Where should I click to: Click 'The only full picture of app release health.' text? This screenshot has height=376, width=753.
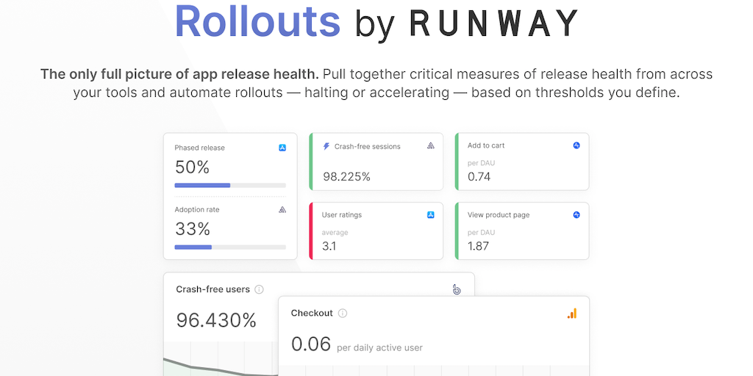pos(179,74)
